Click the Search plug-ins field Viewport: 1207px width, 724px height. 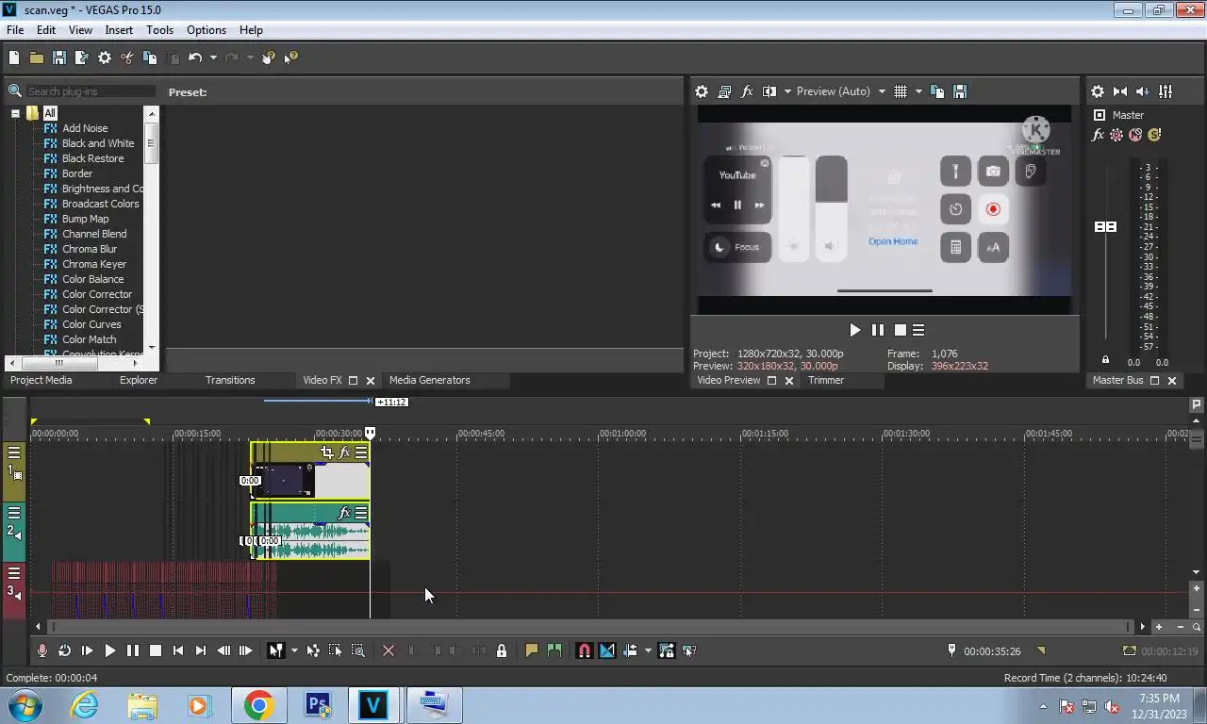(x=91, y=91)
